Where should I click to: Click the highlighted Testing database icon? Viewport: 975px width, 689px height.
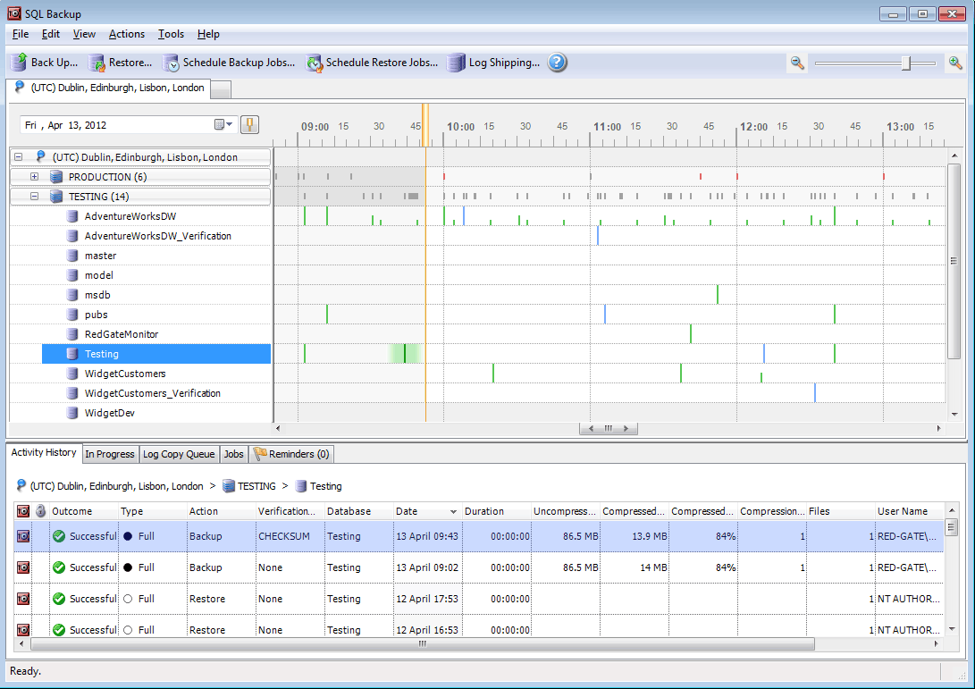[72, 354]
